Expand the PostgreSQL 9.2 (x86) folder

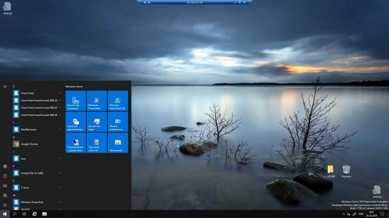[60, 173]
